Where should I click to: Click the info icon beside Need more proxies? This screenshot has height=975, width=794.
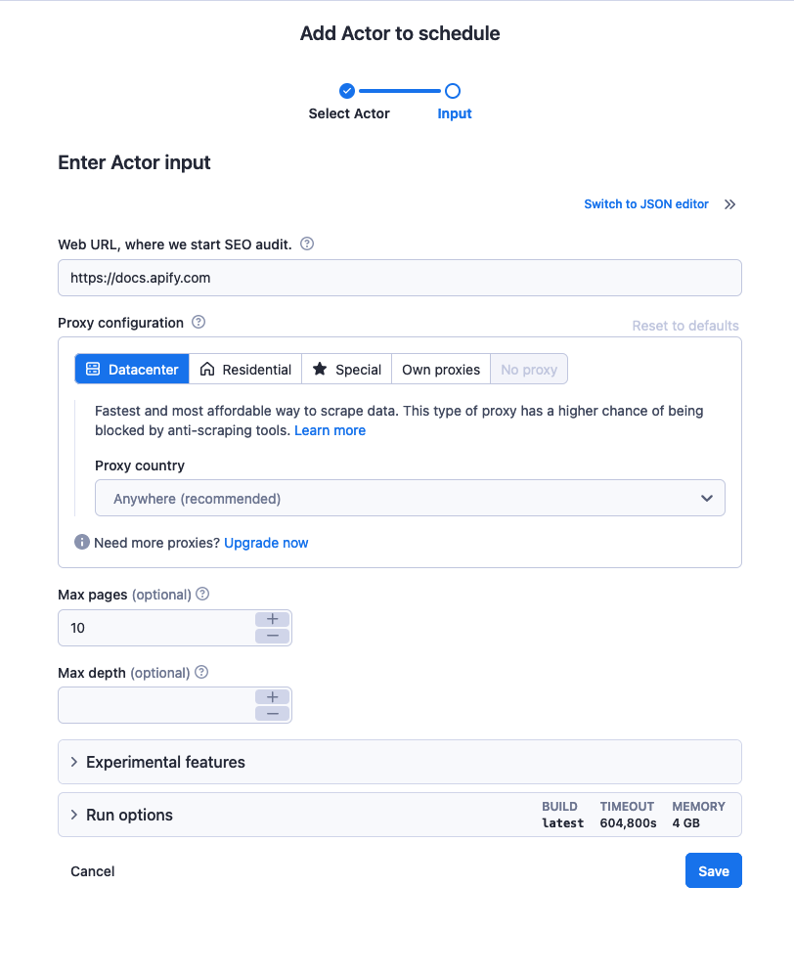pyautogui.click(x=82, y=542)
